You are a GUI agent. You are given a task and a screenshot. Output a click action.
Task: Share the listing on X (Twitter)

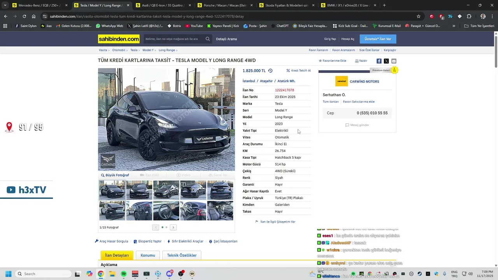386,61
